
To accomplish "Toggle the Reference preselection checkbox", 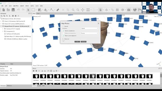I will [x=63, y=33].
